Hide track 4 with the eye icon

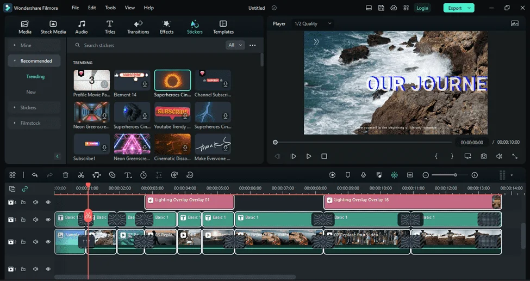[48, 202]
